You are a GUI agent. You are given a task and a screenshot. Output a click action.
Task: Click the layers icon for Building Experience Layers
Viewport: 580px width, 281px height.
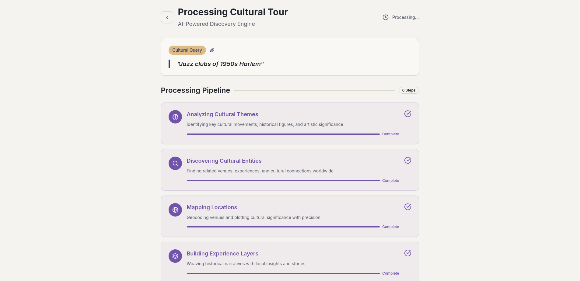[x=175, y=256]
